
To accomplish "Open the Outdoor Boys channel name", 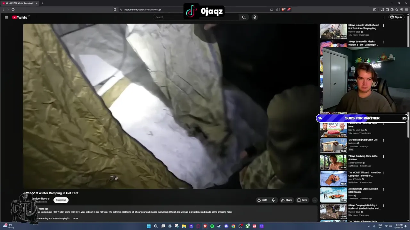I will [39, 199].
